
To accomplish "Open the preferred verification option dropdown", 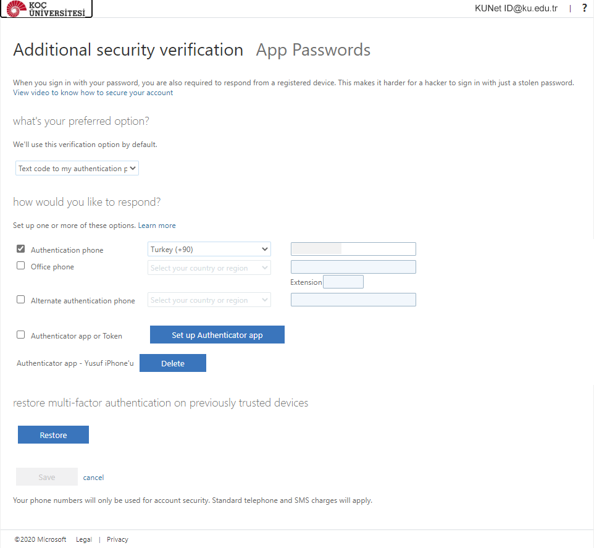I will tap(77, 168).
